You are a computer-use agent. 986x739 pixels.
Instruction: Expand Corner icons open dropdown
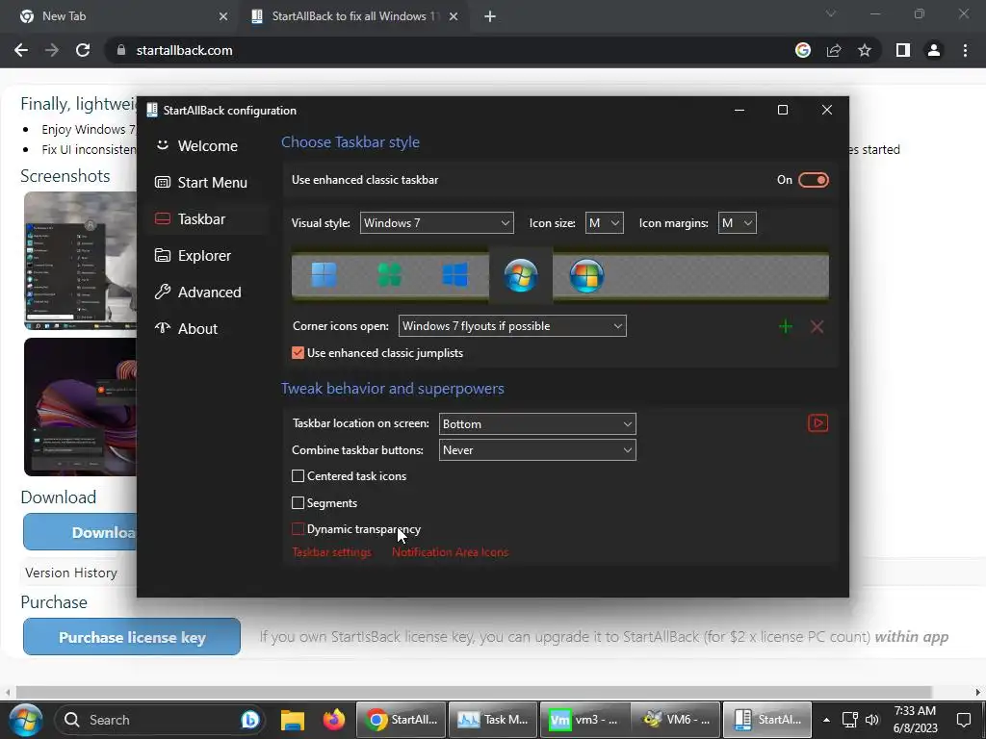(512, 326)
